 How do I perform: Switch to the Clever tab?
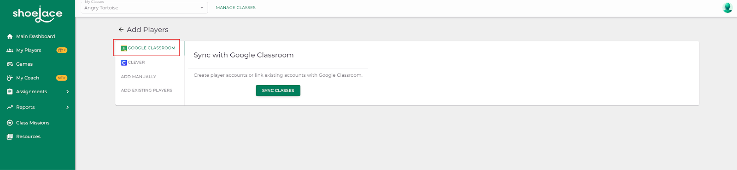tap(133, 62)
